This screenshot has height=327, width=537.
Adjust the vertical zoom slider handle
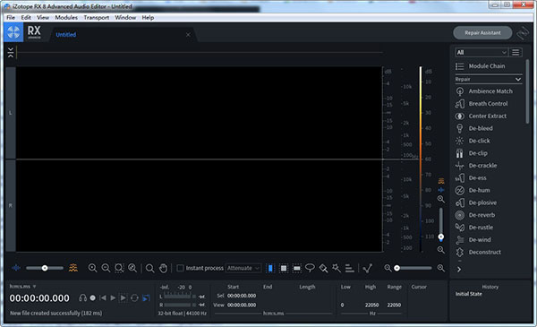pyautogui.click(x=441, y=237)
